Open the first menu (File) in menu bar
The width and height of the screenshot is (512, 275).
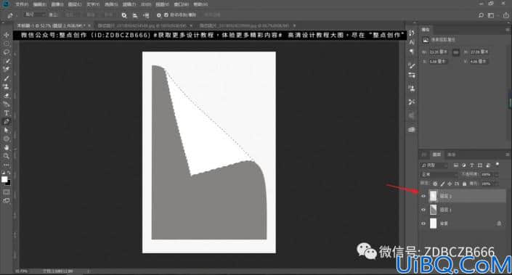[x=22, y=4]
